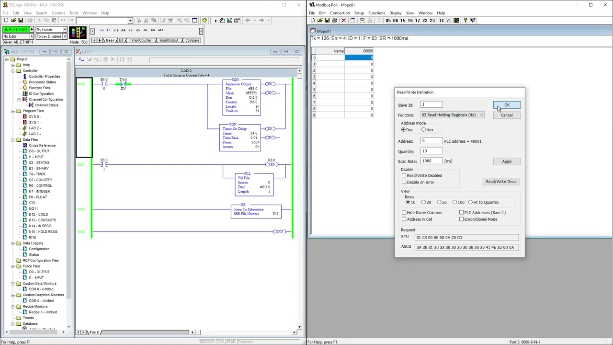Expand the Help tree folder
Viewport: 613px width, 345px height.
13,65
